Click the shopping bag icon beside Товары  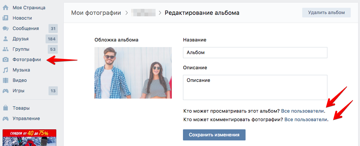[6, 108]
